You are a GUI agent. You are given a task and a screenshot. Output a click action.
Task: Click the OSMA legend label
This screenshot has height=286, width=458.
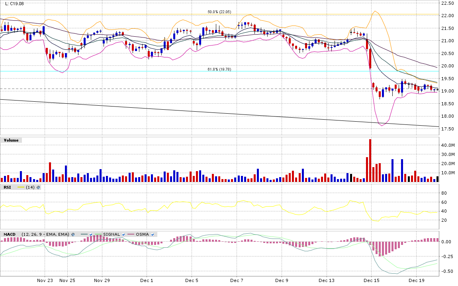click(x=143, y=235)
